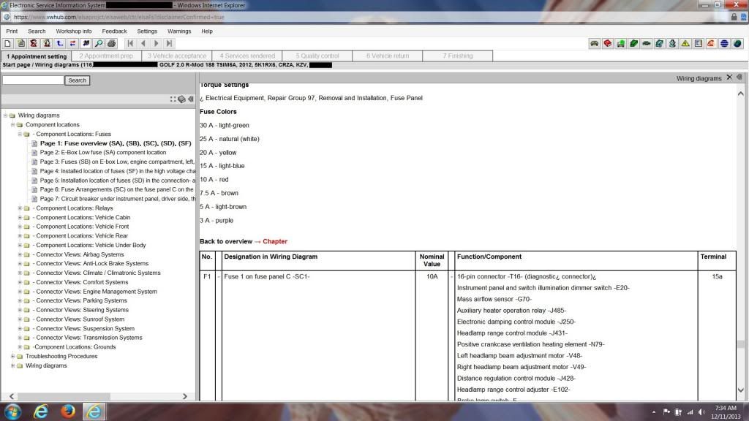Click 'Mass airflow sensor -G70-' text
Viewport: 749px width, 421px height.
(x=494, y=299)
